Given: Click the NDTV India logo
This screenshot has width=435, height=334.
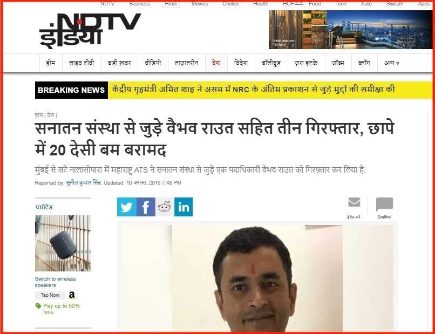Looking at the screenshot, I should pos(90,31).
